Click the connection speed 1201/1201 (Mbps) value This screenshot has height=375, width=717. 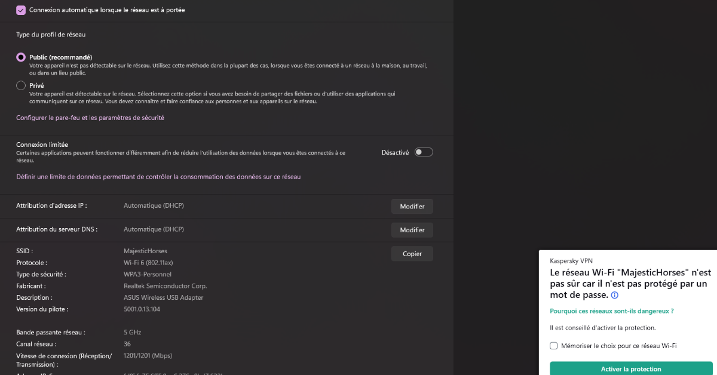pos(148,355)
